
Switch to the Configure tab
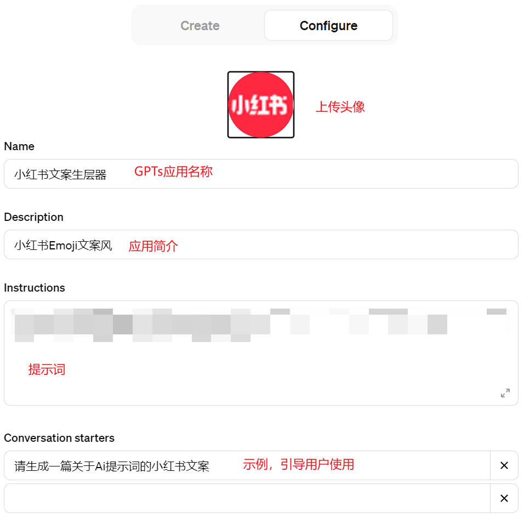click(x=328, y=26)
